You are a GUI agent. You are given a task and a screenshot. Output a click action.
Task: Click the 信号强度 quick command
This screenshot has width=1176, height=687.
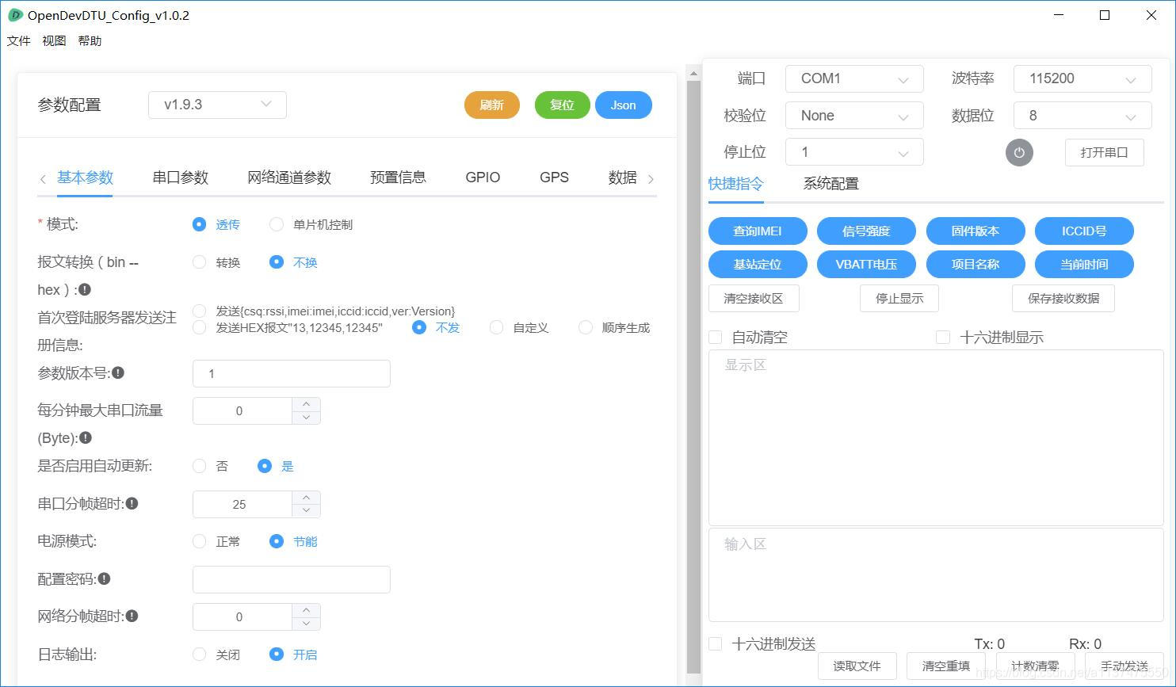[x=866, y=231]
